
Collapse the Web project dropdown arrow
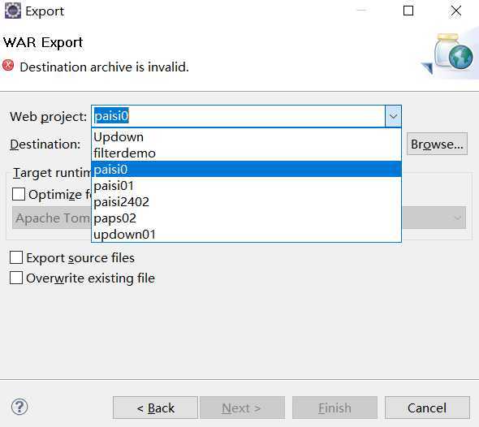click(x=393, y=116)
